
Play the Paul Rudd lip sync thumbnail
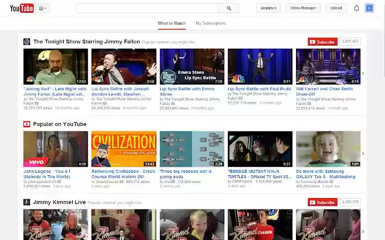(260, 67)
